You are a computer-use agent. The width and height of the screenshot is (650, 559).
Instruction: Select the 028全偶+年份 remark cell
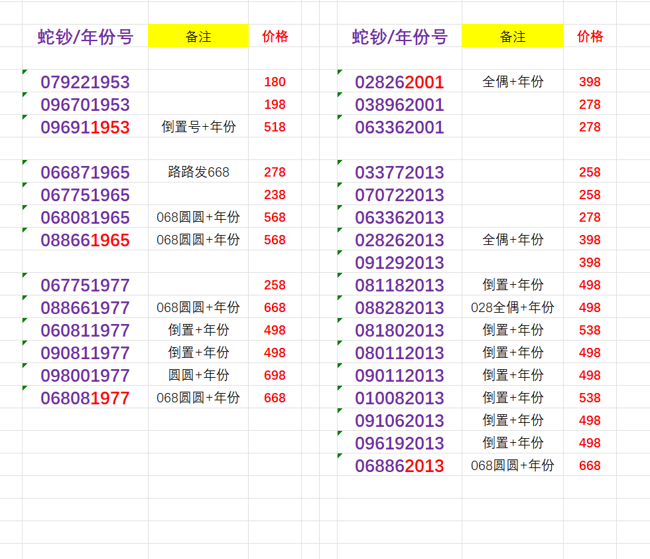point(512,308)
